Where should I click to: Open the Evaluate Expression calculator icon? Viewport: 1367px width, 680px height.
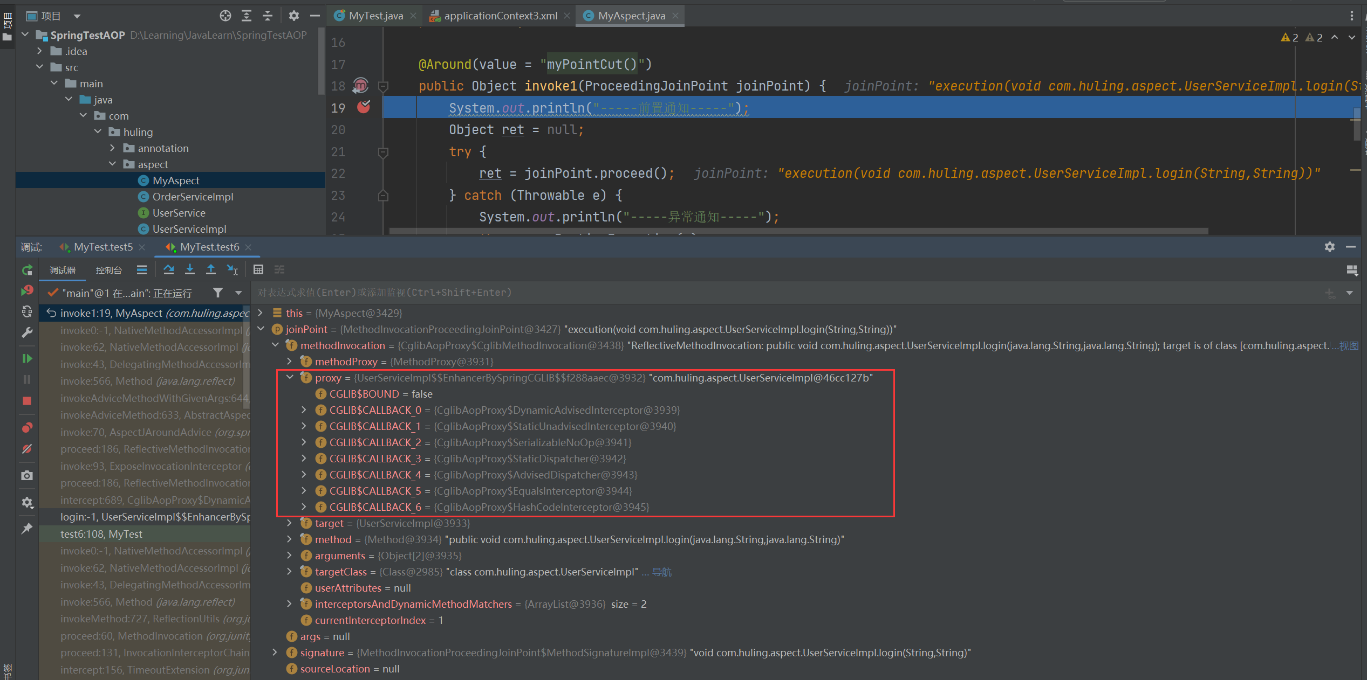(258, 269)
